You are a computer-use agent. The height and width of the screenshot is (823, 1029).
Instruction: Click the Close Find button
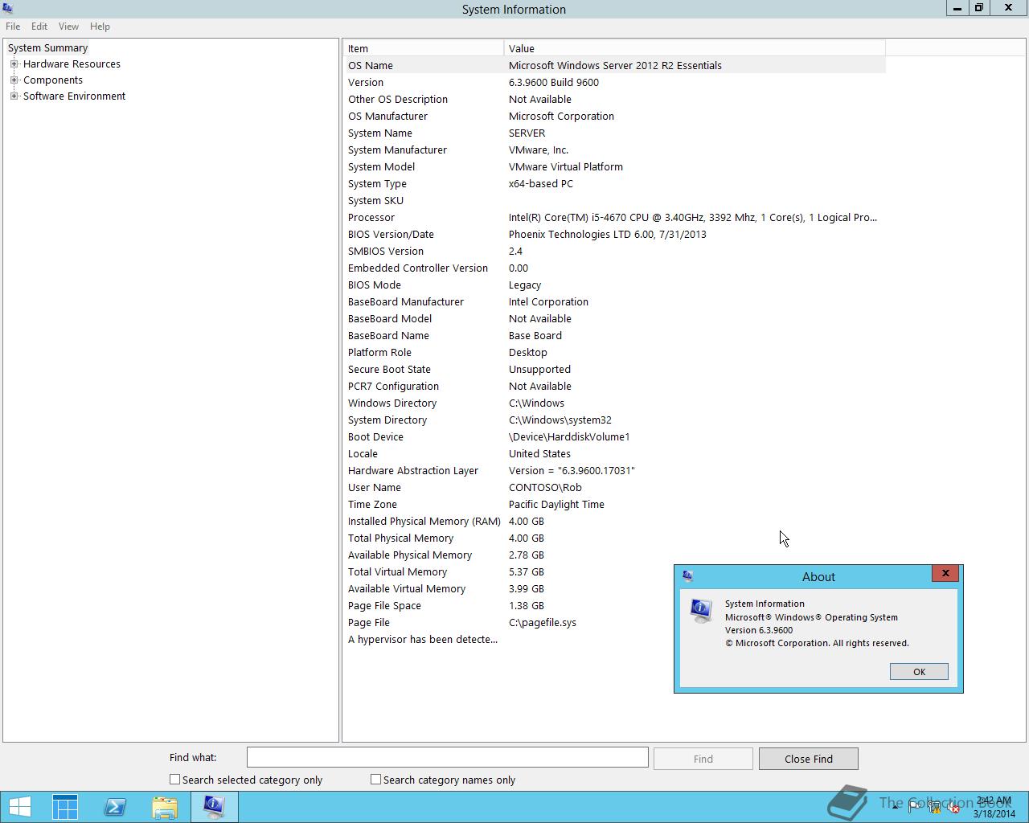tap(808, 758)
